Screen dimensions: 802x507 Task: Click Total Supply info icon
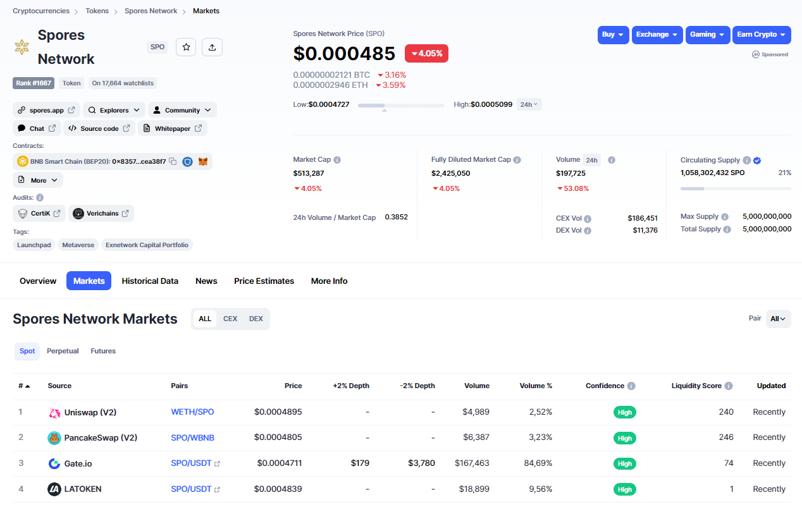(x=727, y=229)
